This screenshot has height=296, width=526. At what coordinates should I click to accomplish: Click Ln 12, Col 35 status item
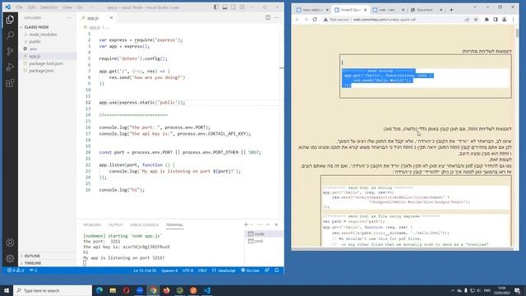point(145,271)
